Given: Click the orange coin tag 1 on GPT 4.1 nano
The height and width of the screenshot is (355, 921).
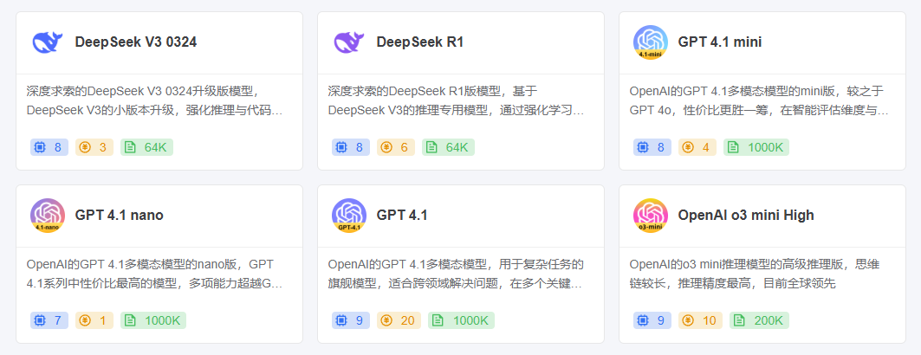Looking at the screenshot, I should 94,320.
